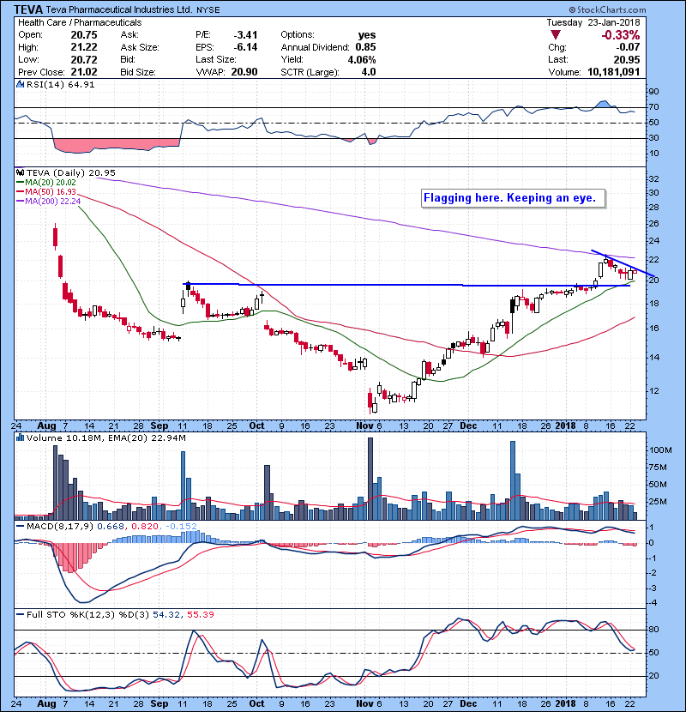This screenshot has width=686, height=712.
Task: Click the StockCharts.com copyright label
Action: [x=607, y=9]
